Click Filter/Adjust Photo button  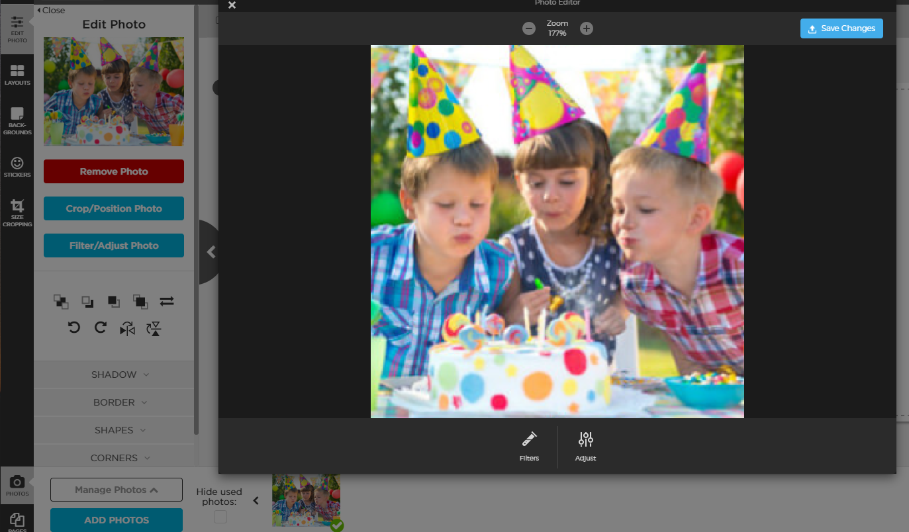pos(114,245)
